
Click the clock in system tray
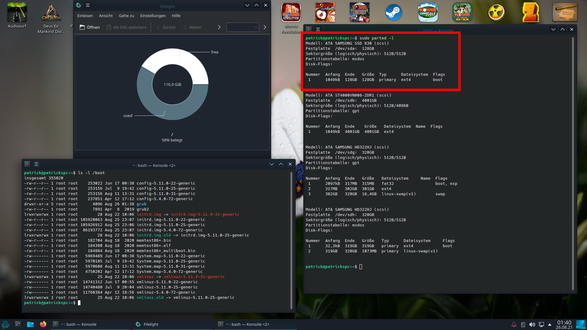pos(564,324)
